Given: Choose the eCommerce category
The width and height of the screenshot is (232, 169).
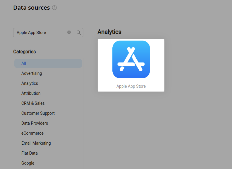Looking at the screenshot, I should (32, 133).
